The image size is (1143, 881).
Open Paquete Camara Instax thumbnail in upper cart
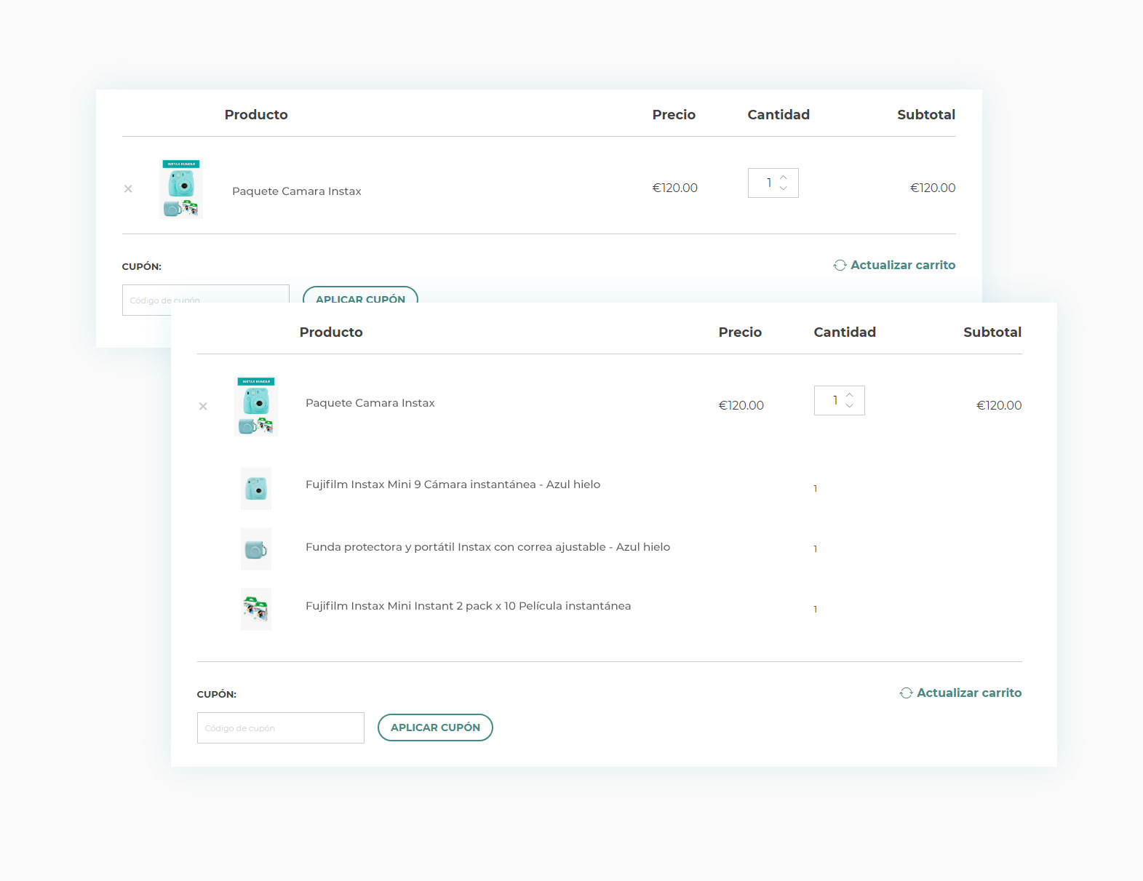(180, 188)
